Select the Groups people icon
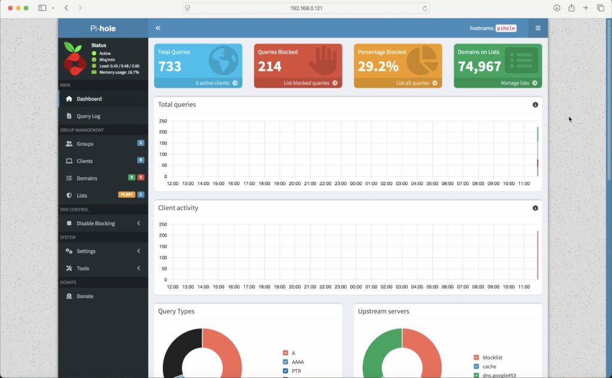This screenshot has width=612, height=378. pyautogui.click(x=69, y=143)
